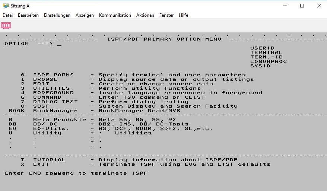Click the LOGONPROC label
Screen dimensions: 327x191
[x=269, y=61]
